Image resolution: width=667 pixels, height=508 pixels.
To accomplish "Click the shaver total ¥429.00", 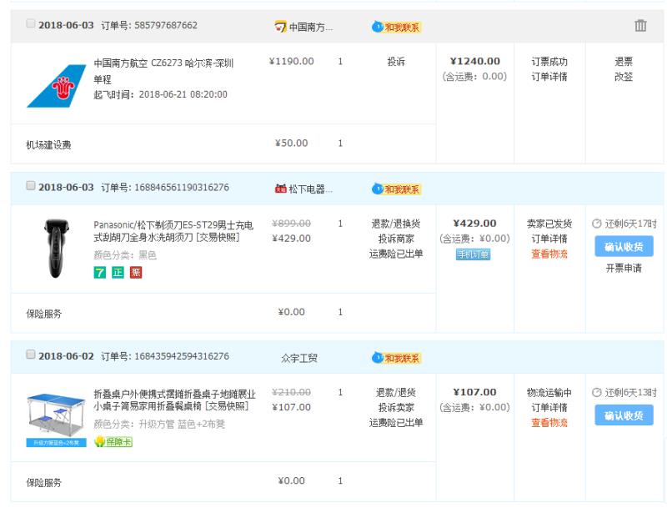I will click(474, 224).
